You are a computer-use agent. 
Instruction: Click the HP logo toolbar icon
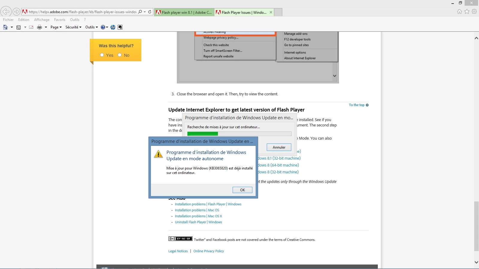click(x=113, y=27)
